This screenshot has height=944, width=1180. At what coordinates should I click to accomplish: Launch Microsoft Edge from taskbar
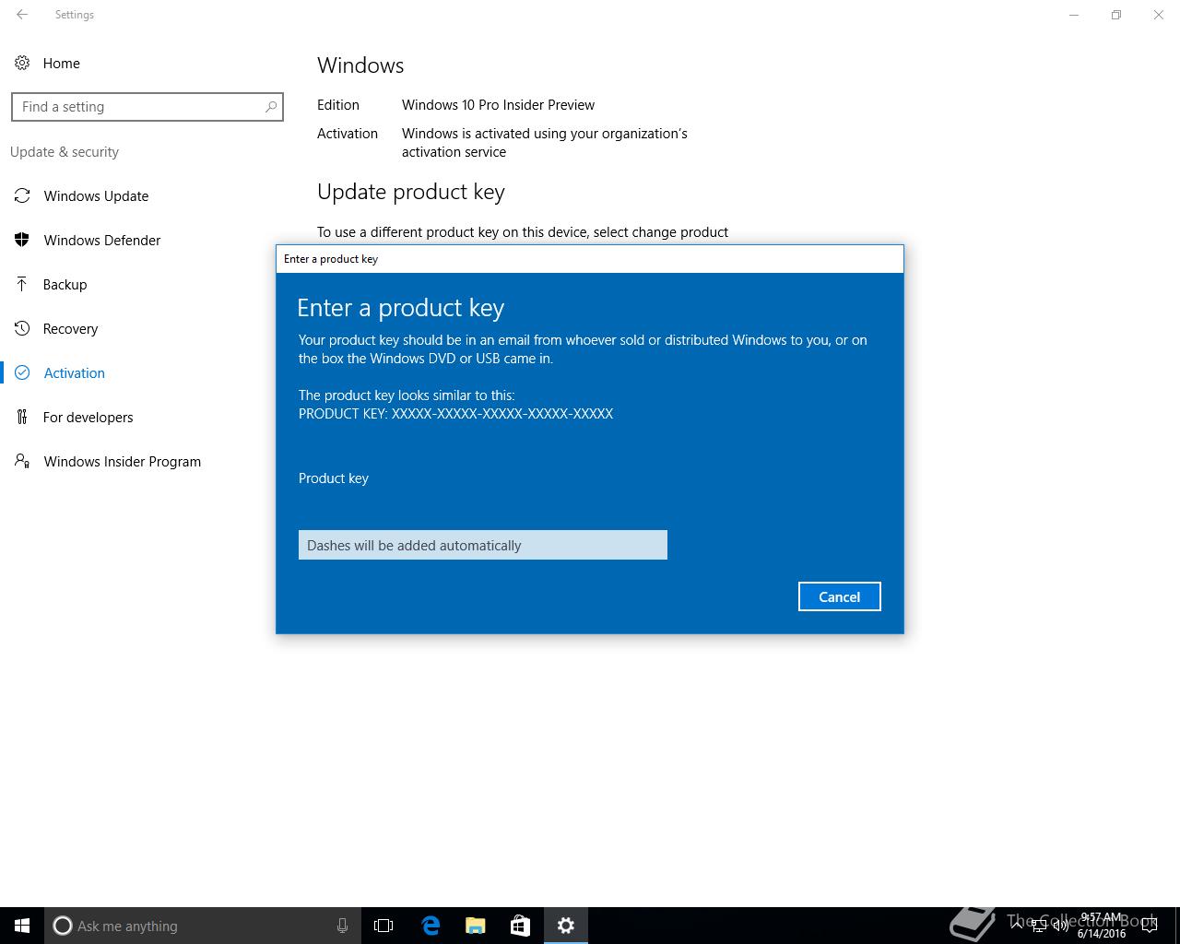[x=430, y=926]
